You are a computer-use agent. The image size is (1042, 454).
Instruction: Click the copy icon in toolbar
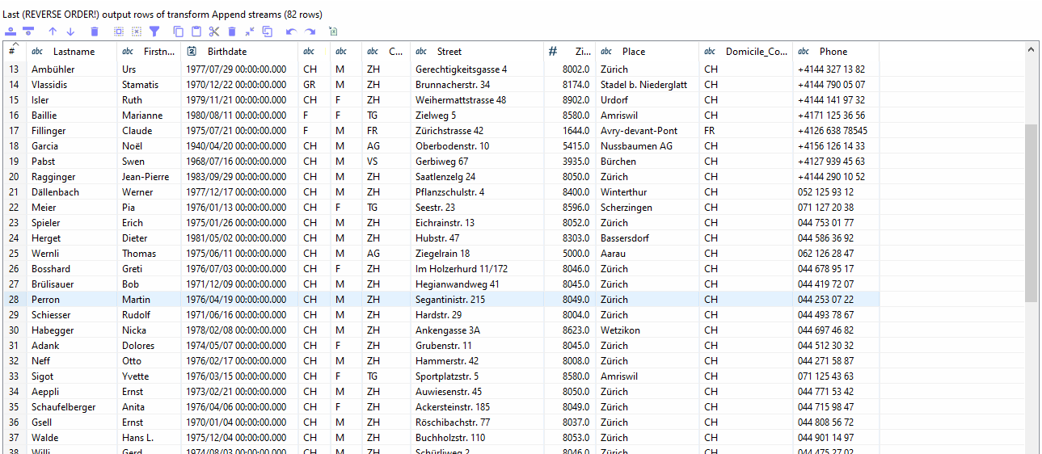pos(179,32)
